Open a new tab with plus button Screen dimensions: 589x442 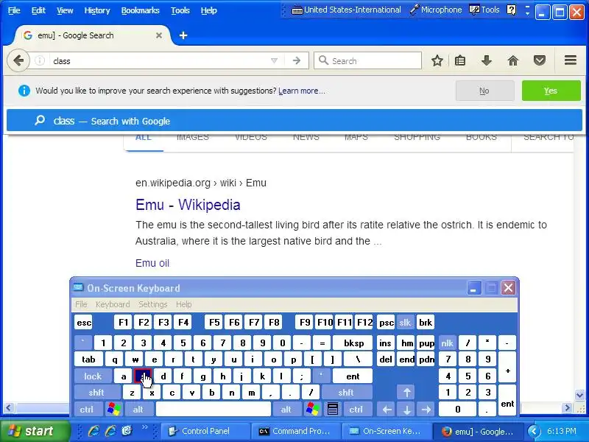[183, 35]
